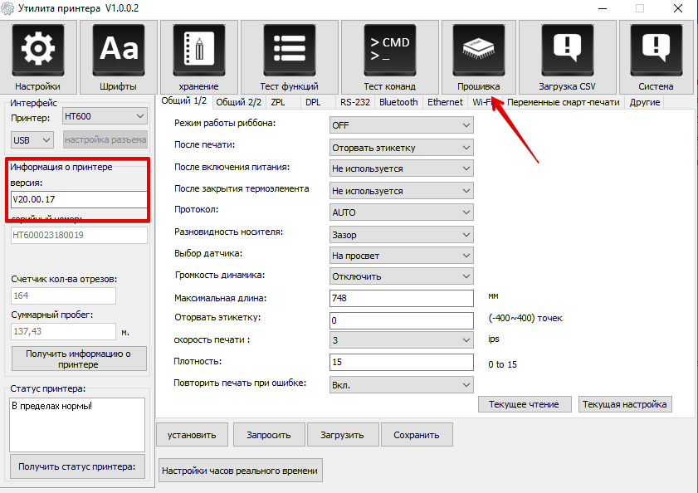Switch to the Ethernet tab
The width and height of the screenshot is (698, 493).
pos(445,102)
